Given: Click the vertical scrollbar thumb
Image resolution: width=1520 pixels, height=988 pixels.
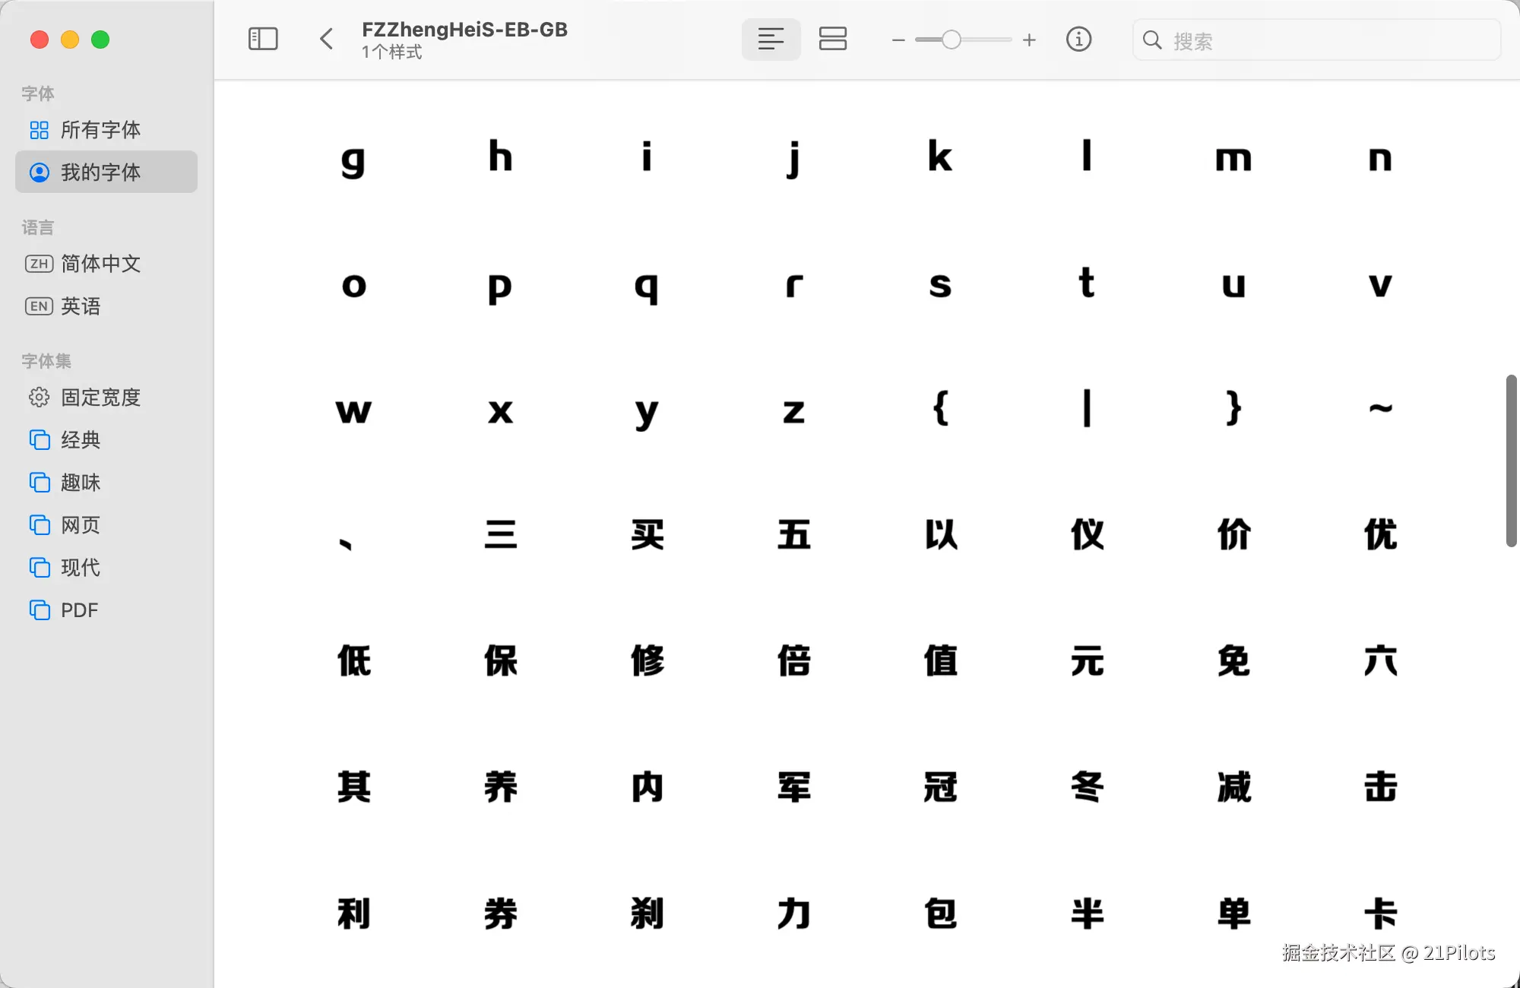Looking at the screenshot, I should [1511, 461].
